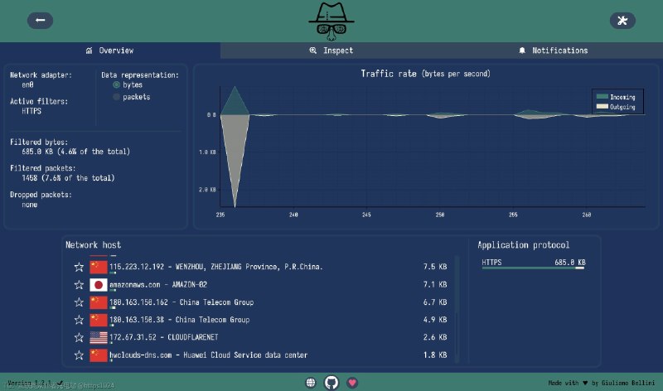This screenshot has width=663, height=391.
Task: Click China flag beside 180.163.158.162
Action: coord(99,302)
